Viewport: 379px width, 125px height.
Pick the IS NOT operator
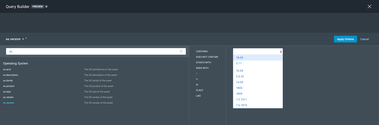[x=200, y=90]
